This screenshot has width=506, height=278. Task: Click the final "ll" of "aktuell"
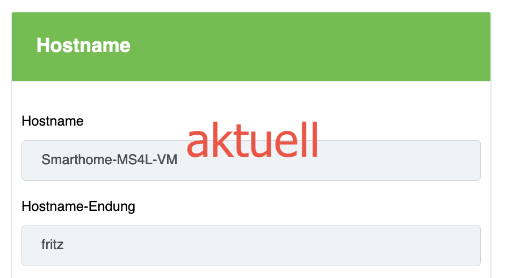(x=310, y=140)
